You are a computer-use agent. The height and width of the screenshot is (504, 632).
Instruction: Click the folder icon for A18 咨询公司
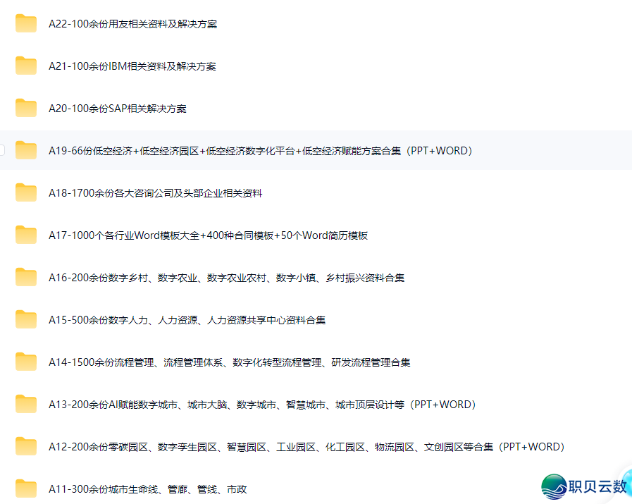[x=26, y=193]
